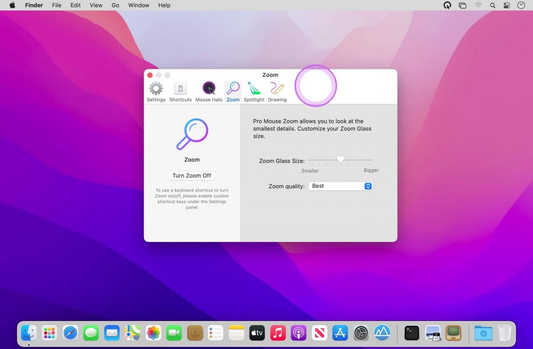Open the Apple menu
The height and width of the screenshot is (349, 533).
[x=11, y=5]
